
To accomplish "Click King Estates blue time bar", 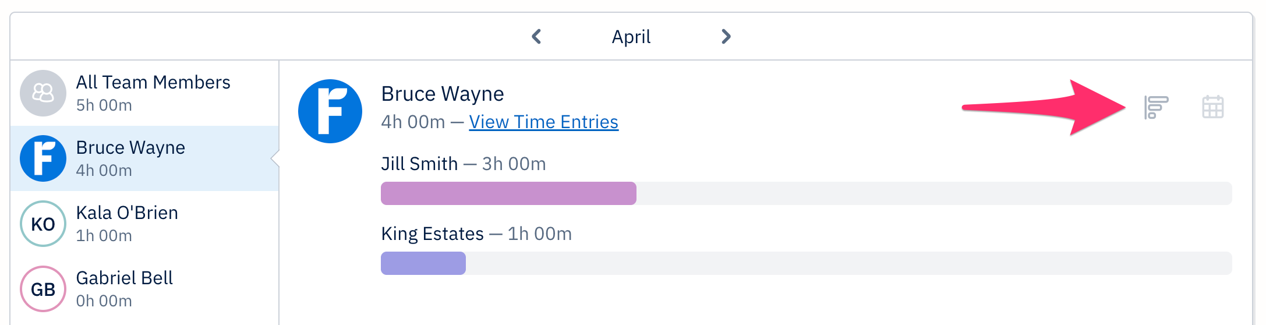I will pyautogui.click(x=423, y=263).
